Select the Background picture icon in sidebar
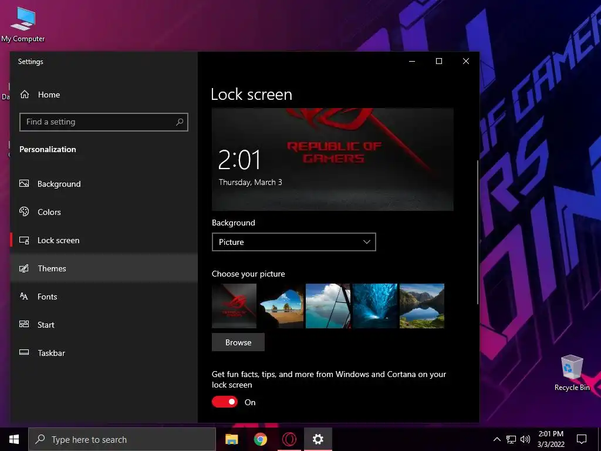 (24, 184)
